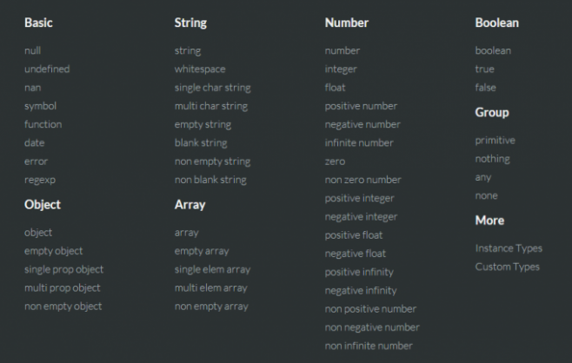Screen dimensions: 572x363
Task: Select the non blank string entry
Action: tap(210, 180)
